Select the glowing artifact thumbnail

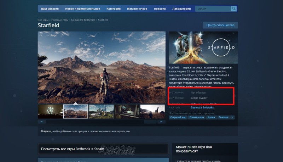pyautogui.click(x=50, y=111)
